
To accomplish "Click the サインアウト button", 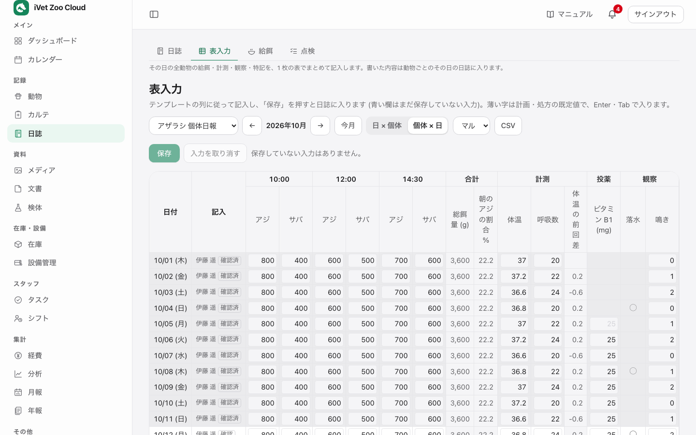I will (655, 14).
